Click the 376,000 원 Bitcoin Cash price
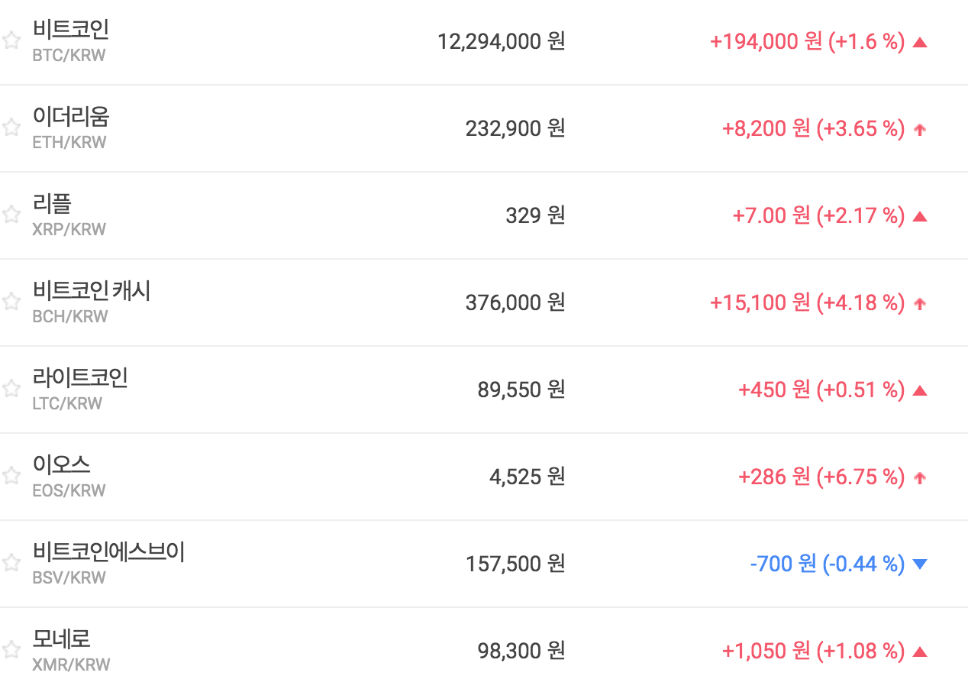This screenshot has width=968, height=692. click(515, 302)
